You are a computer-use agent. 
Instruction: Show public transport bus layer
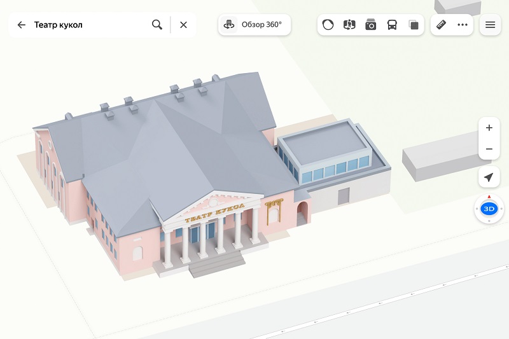point(393,25)
